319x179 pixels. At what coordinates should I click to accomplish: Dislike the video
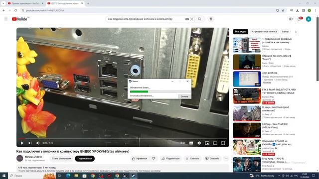(x=154, y=159)
